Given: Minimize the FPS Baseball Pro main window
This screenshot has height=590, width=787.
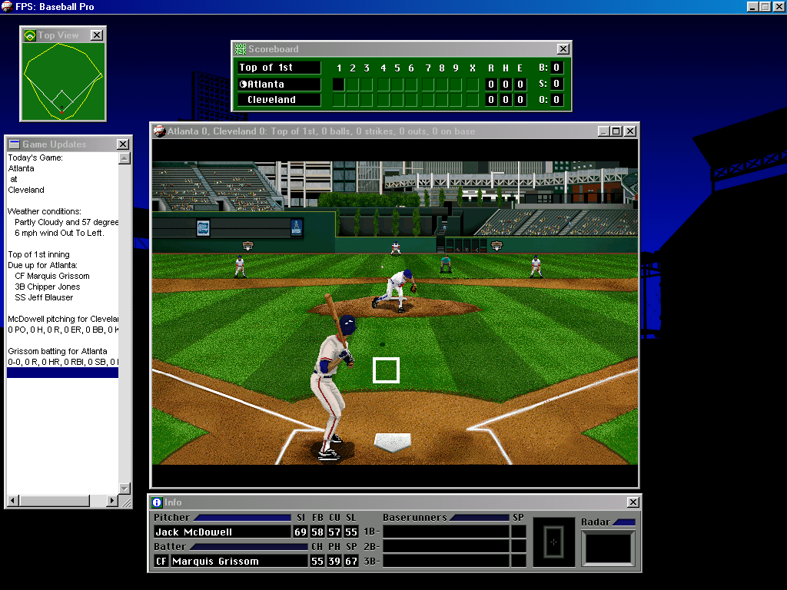Looking at the screenshot, I should coord(752,6).
